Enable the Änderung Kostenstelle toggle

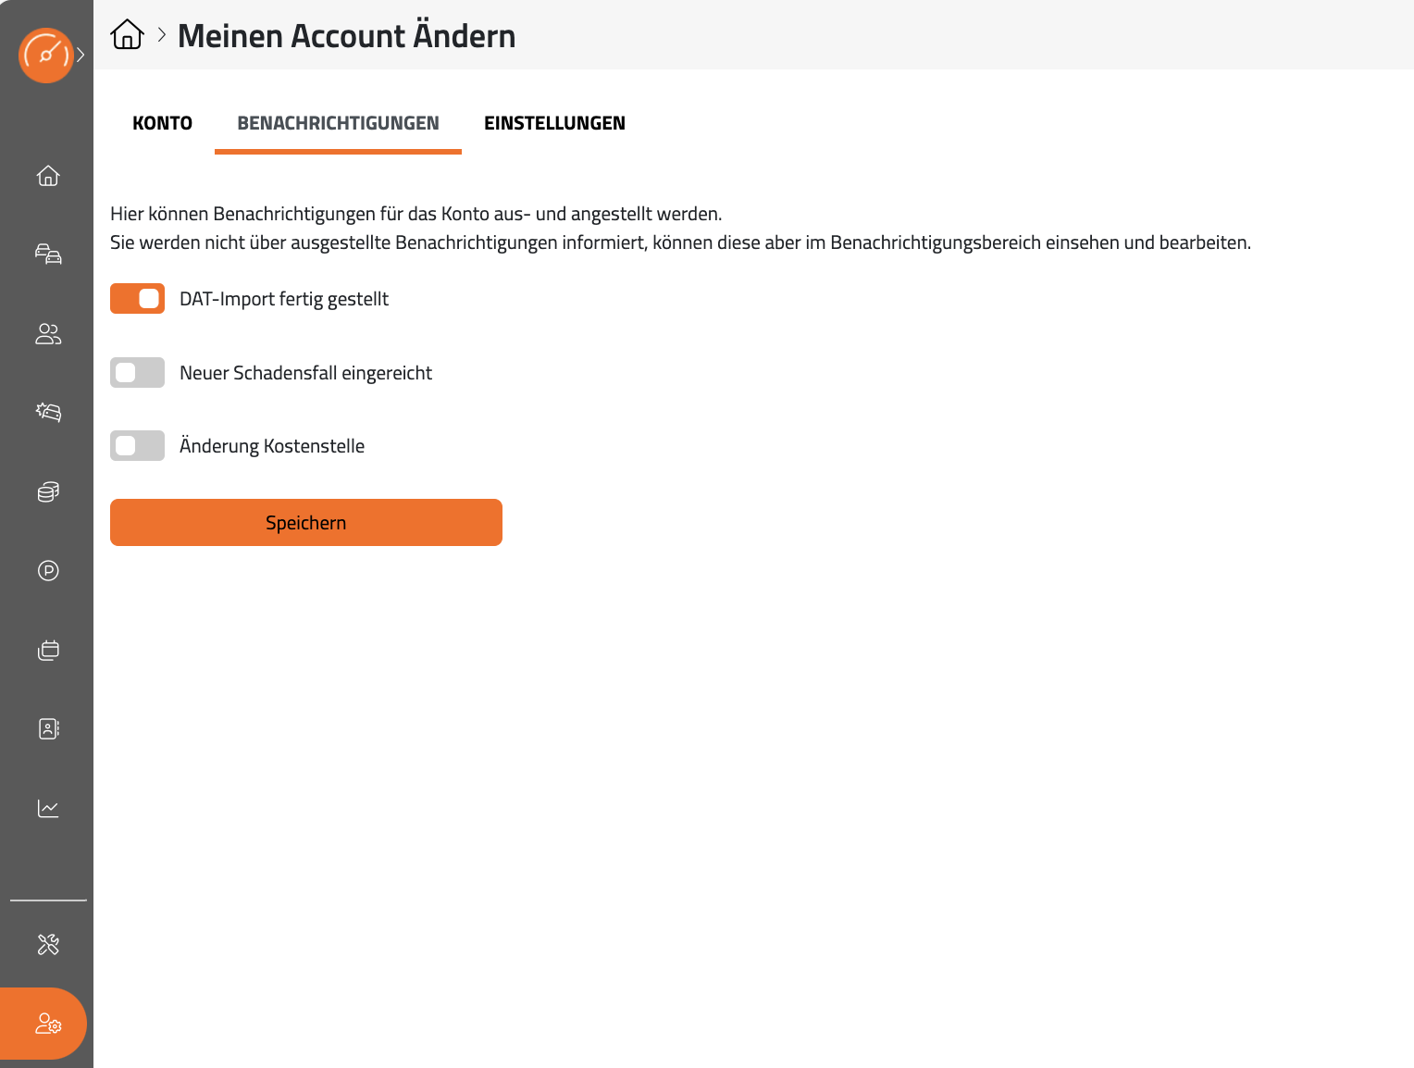click(x=137, y=445)
